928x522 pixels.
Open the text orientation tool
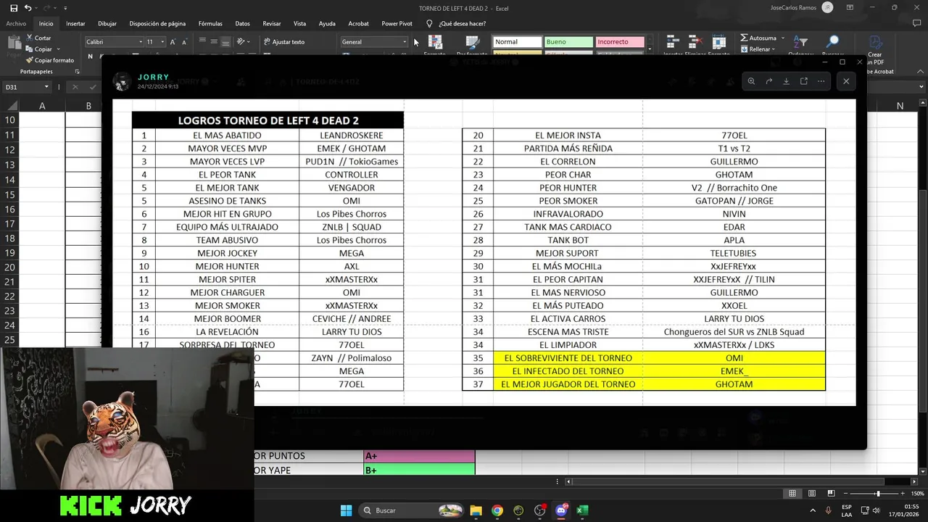coord(241,41)
